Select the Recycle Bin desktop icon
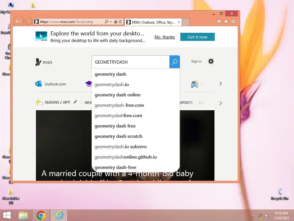The width and height of the screenshot is (294, 221). 280,194
